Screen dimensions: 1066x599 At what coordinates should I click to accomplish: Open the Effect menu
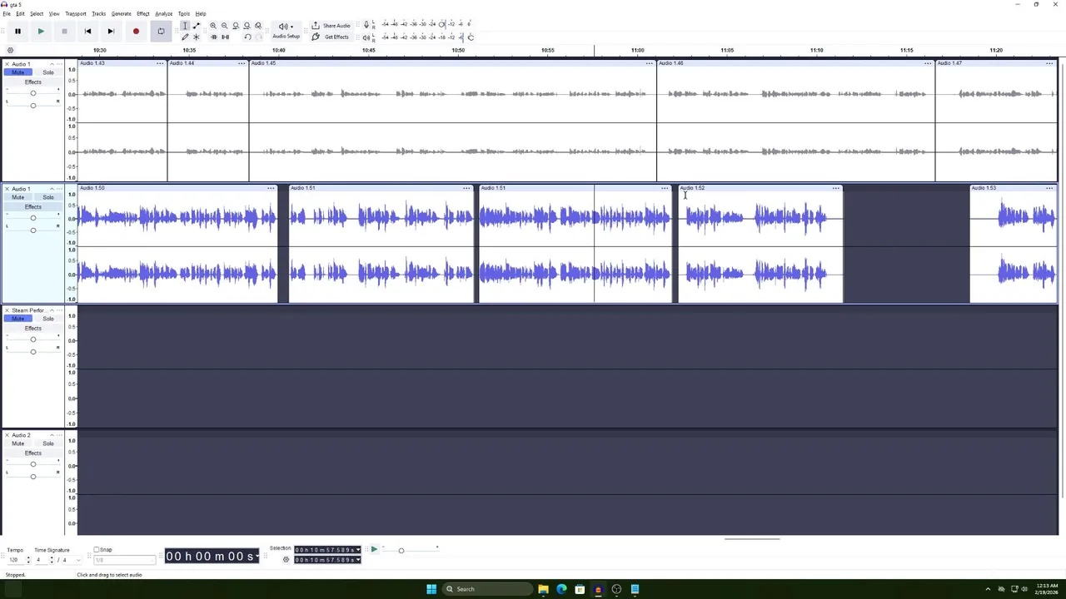(143, 14)
